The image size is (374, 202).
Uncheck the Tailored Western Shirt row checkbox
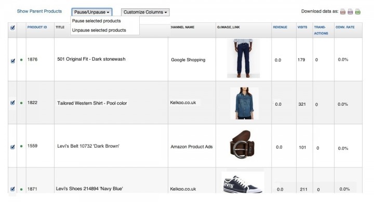pyautogui.click(x=12, y=103)
